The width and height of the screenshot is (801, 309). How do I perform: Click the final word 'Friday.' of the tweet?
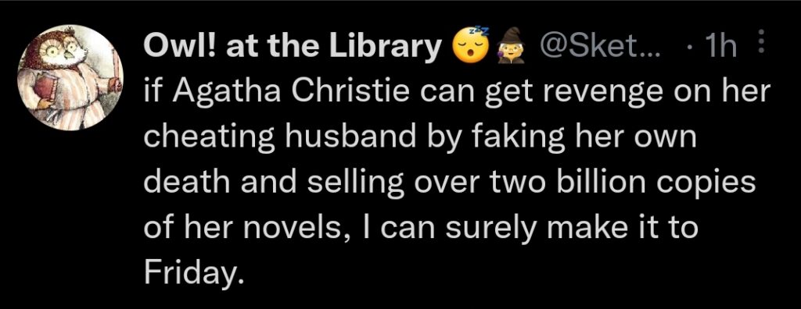tap(192, 273)
